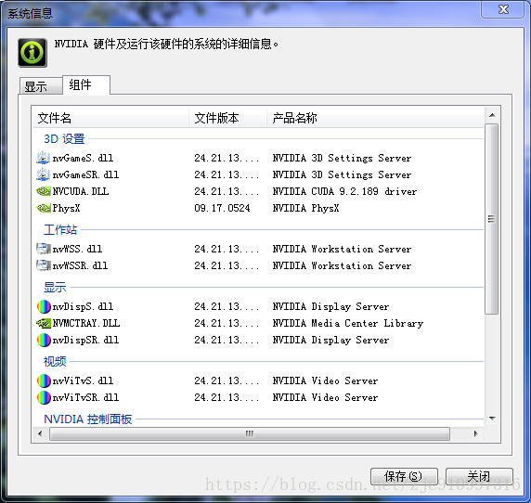The width and height of the screenshot is (531, 503).
Task: Click the nvDispS.dll color wheel icon
Action: click(44, 306)
